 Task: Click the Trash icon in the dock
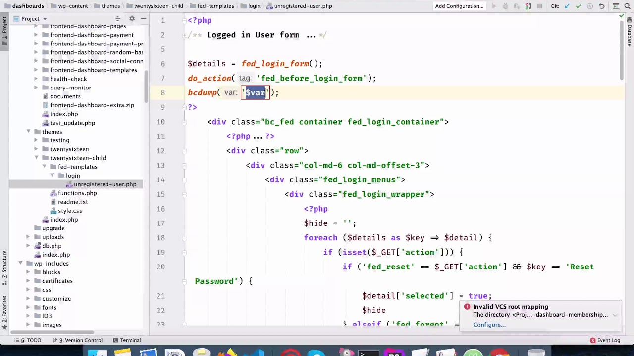(536, 353)
